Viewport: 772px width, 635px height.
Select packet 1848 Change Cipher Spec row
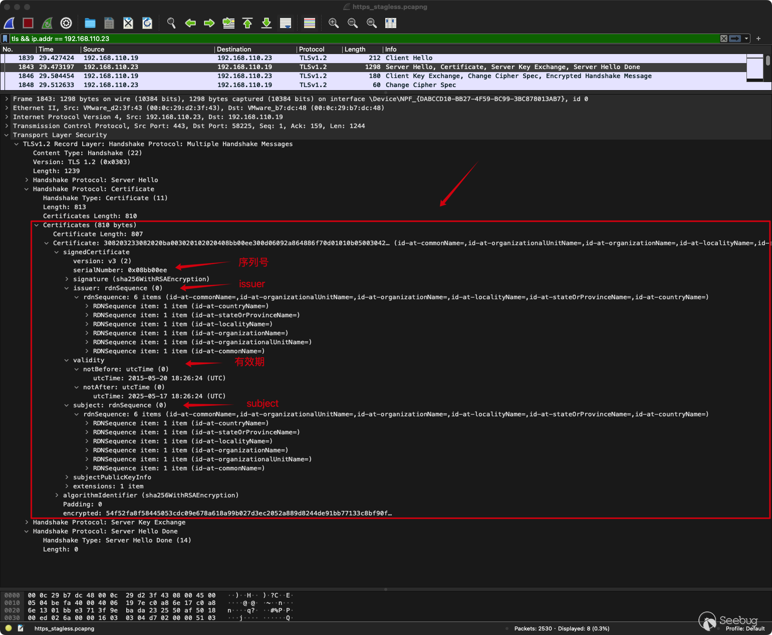pyautogui.click(x=373, y=85)
